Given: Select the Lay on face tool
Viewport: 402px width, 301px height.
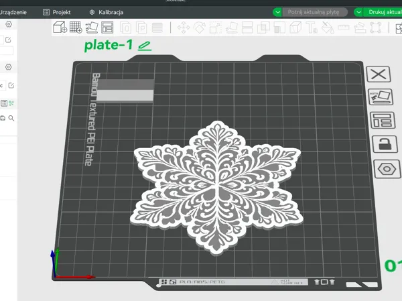Looking at the screenshot, I should [232, 27].
